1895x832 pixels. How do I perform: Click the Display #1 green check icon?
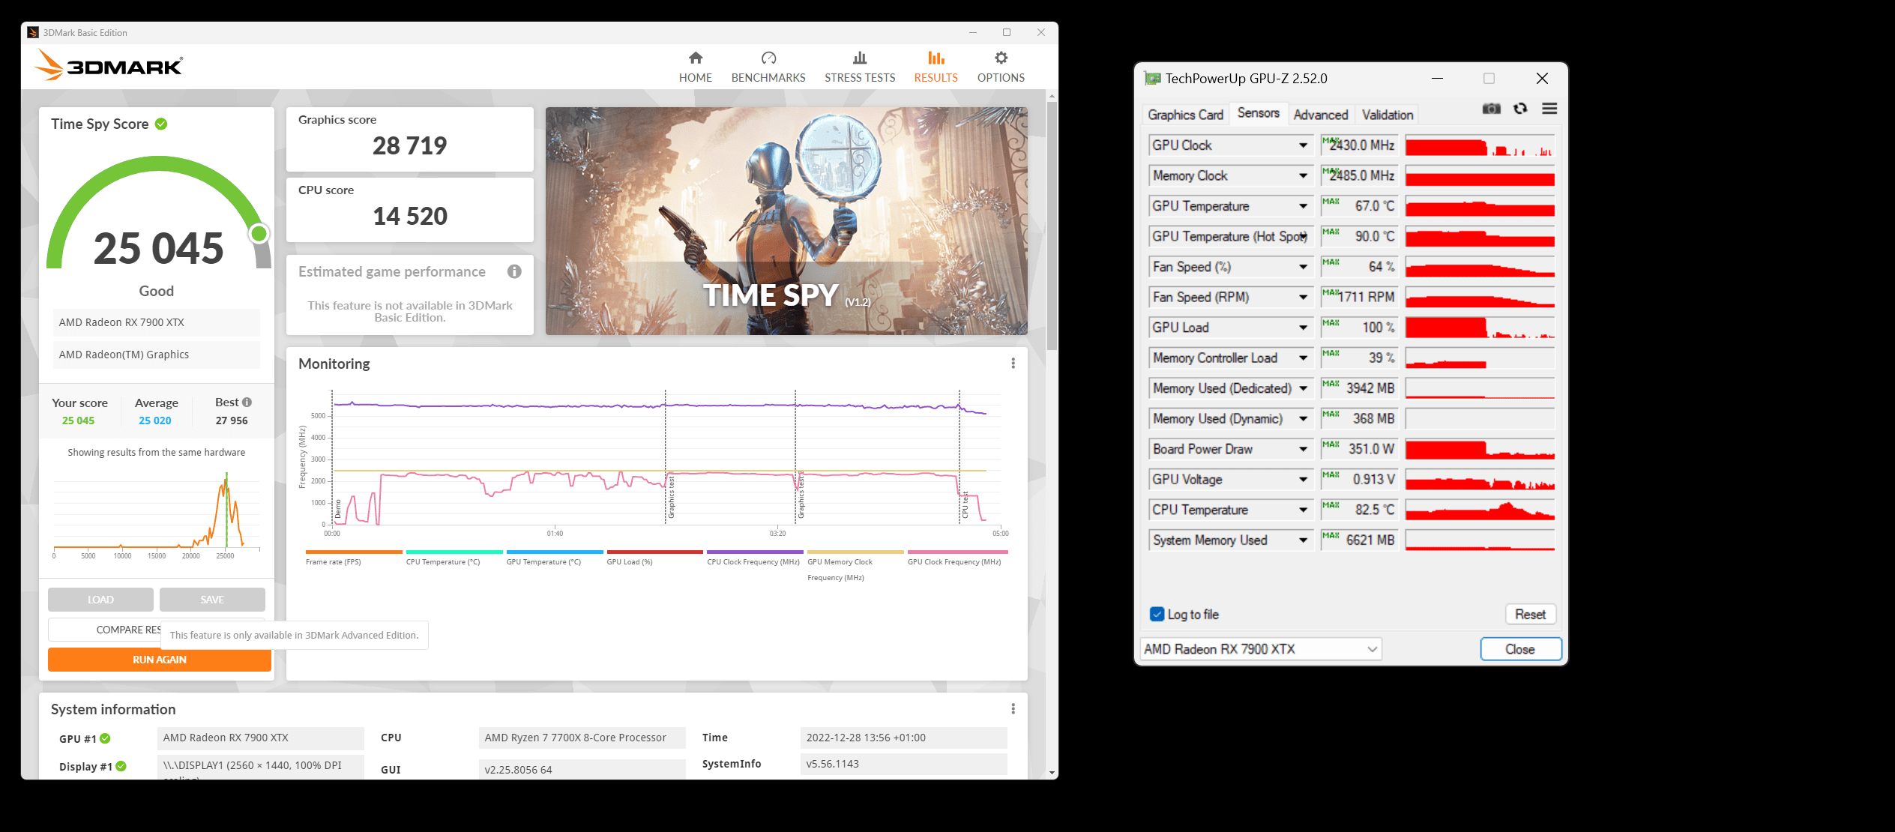tap(121, 766)
